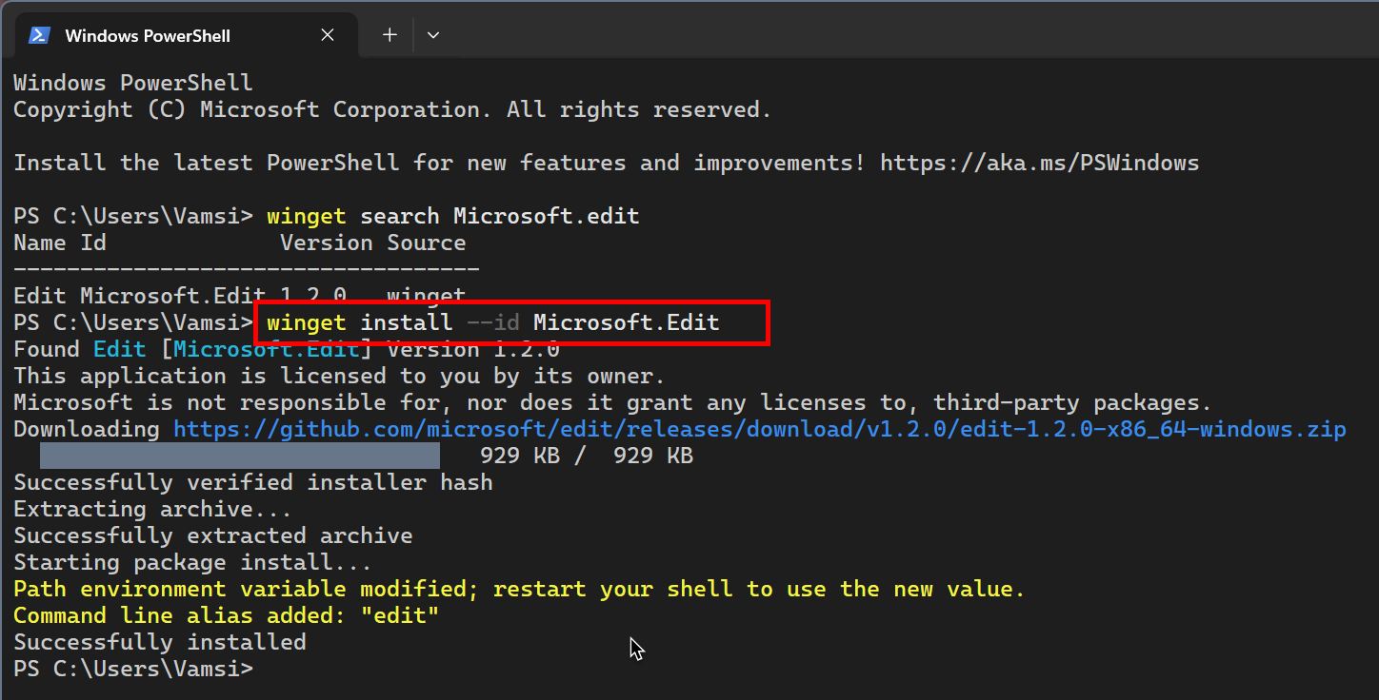
Task: Click the "Found Edit [Microsoft.Edit] Version 1.2.0" line
Action: 287,349
